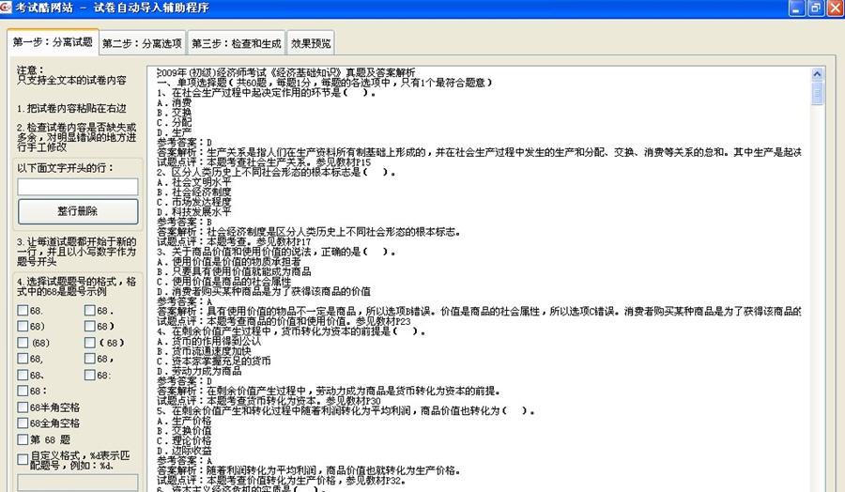Viewport: 845px width, 492px height.
Task: Click the line '参考答案:B'
Action: coord(184,222)
